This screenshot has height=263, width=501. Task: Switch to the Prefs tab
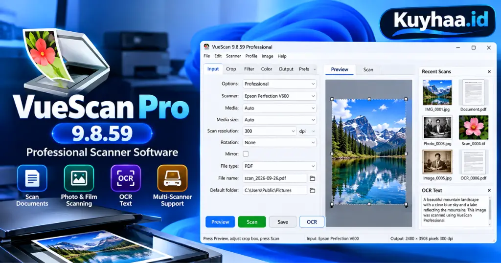304,69
